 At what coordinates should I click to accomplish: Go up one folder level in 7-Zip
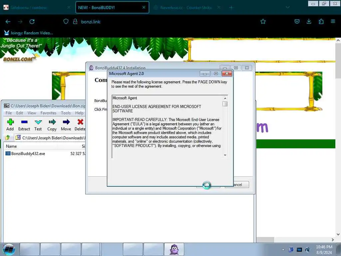8,138
